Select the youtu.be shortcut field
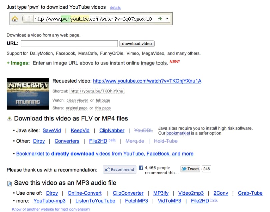The image size is (270, 212). pos(97,91)
